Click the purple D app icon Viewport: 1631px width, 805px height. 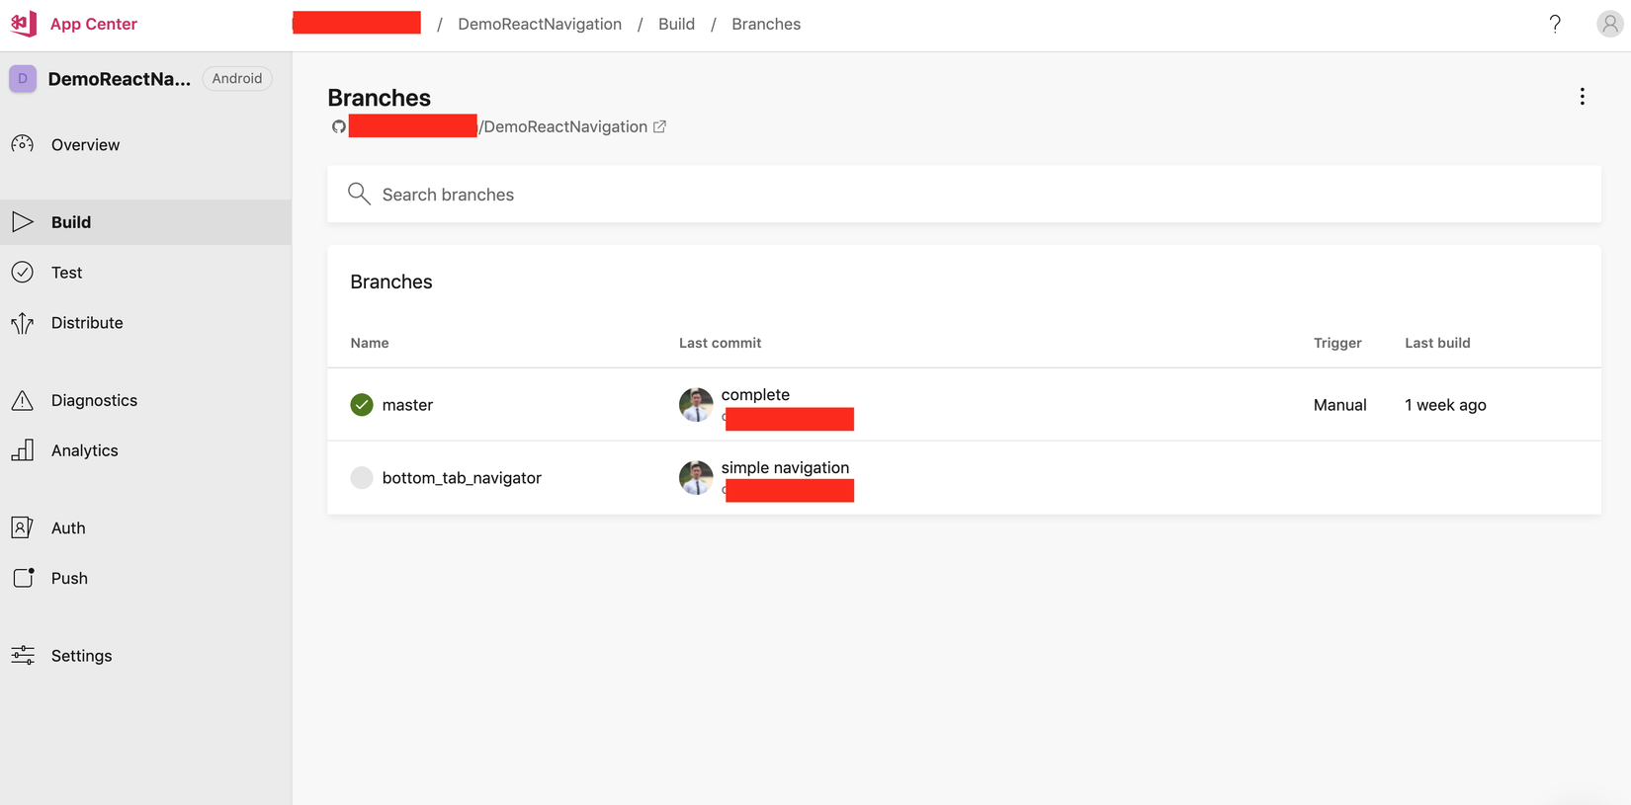pos(23,78)
